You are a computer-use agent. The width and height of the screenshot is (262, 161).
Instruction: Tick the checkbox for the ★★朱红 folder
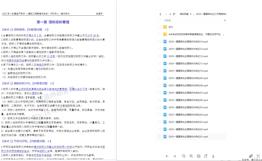click(x=160, y=34)
